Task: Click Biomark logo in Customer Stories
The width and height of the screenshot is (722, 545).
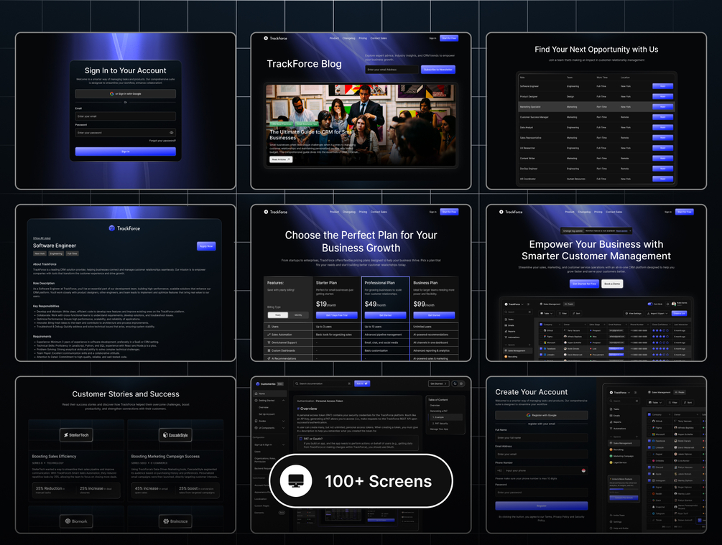Action: (76, 521)
